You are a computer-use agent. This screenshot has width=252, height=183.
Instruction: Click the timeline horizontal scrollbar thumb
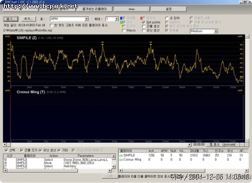point(9,145)
